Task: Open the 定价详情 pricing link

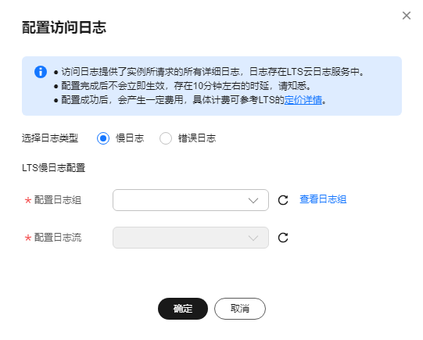Action: [x=303, y=100]
